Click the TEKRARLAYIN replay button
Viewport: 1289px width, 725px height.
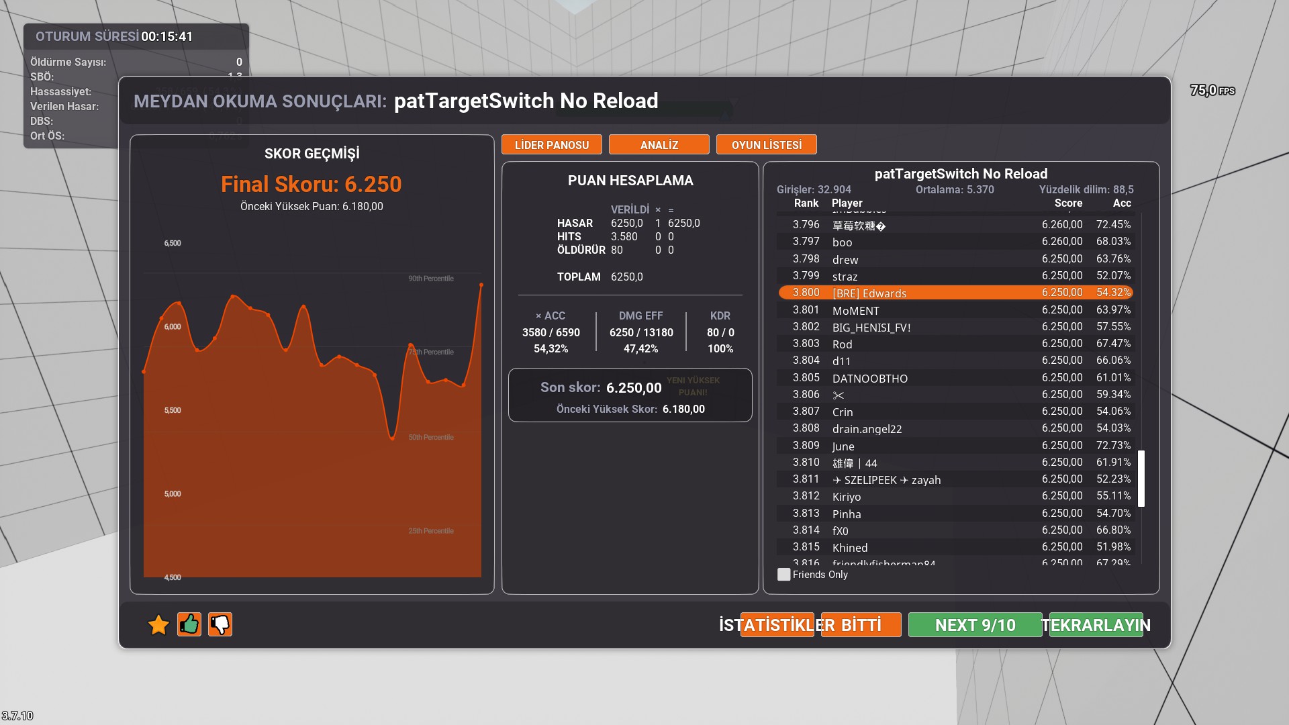[1096, 625]
